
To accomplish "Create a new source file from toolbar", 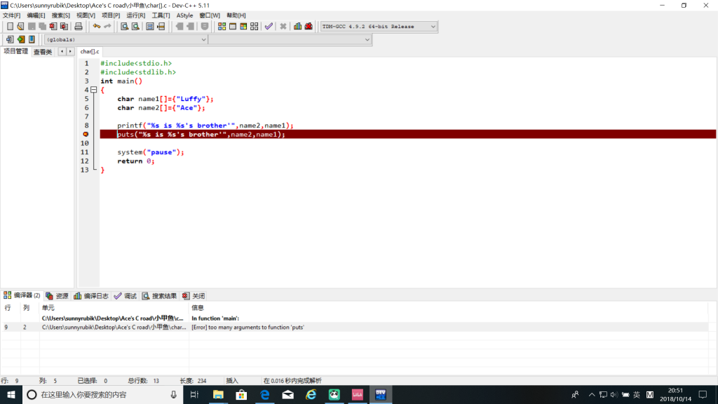I will point(10,27).
